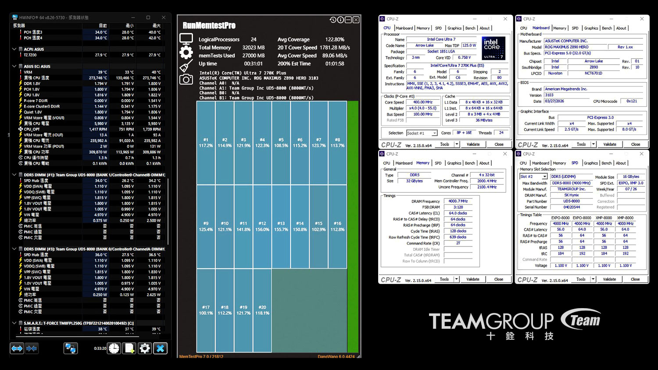The image size is (658, 370).
Task: Select memtest tile #16 showing 112.8%
Action: (337, 226)
